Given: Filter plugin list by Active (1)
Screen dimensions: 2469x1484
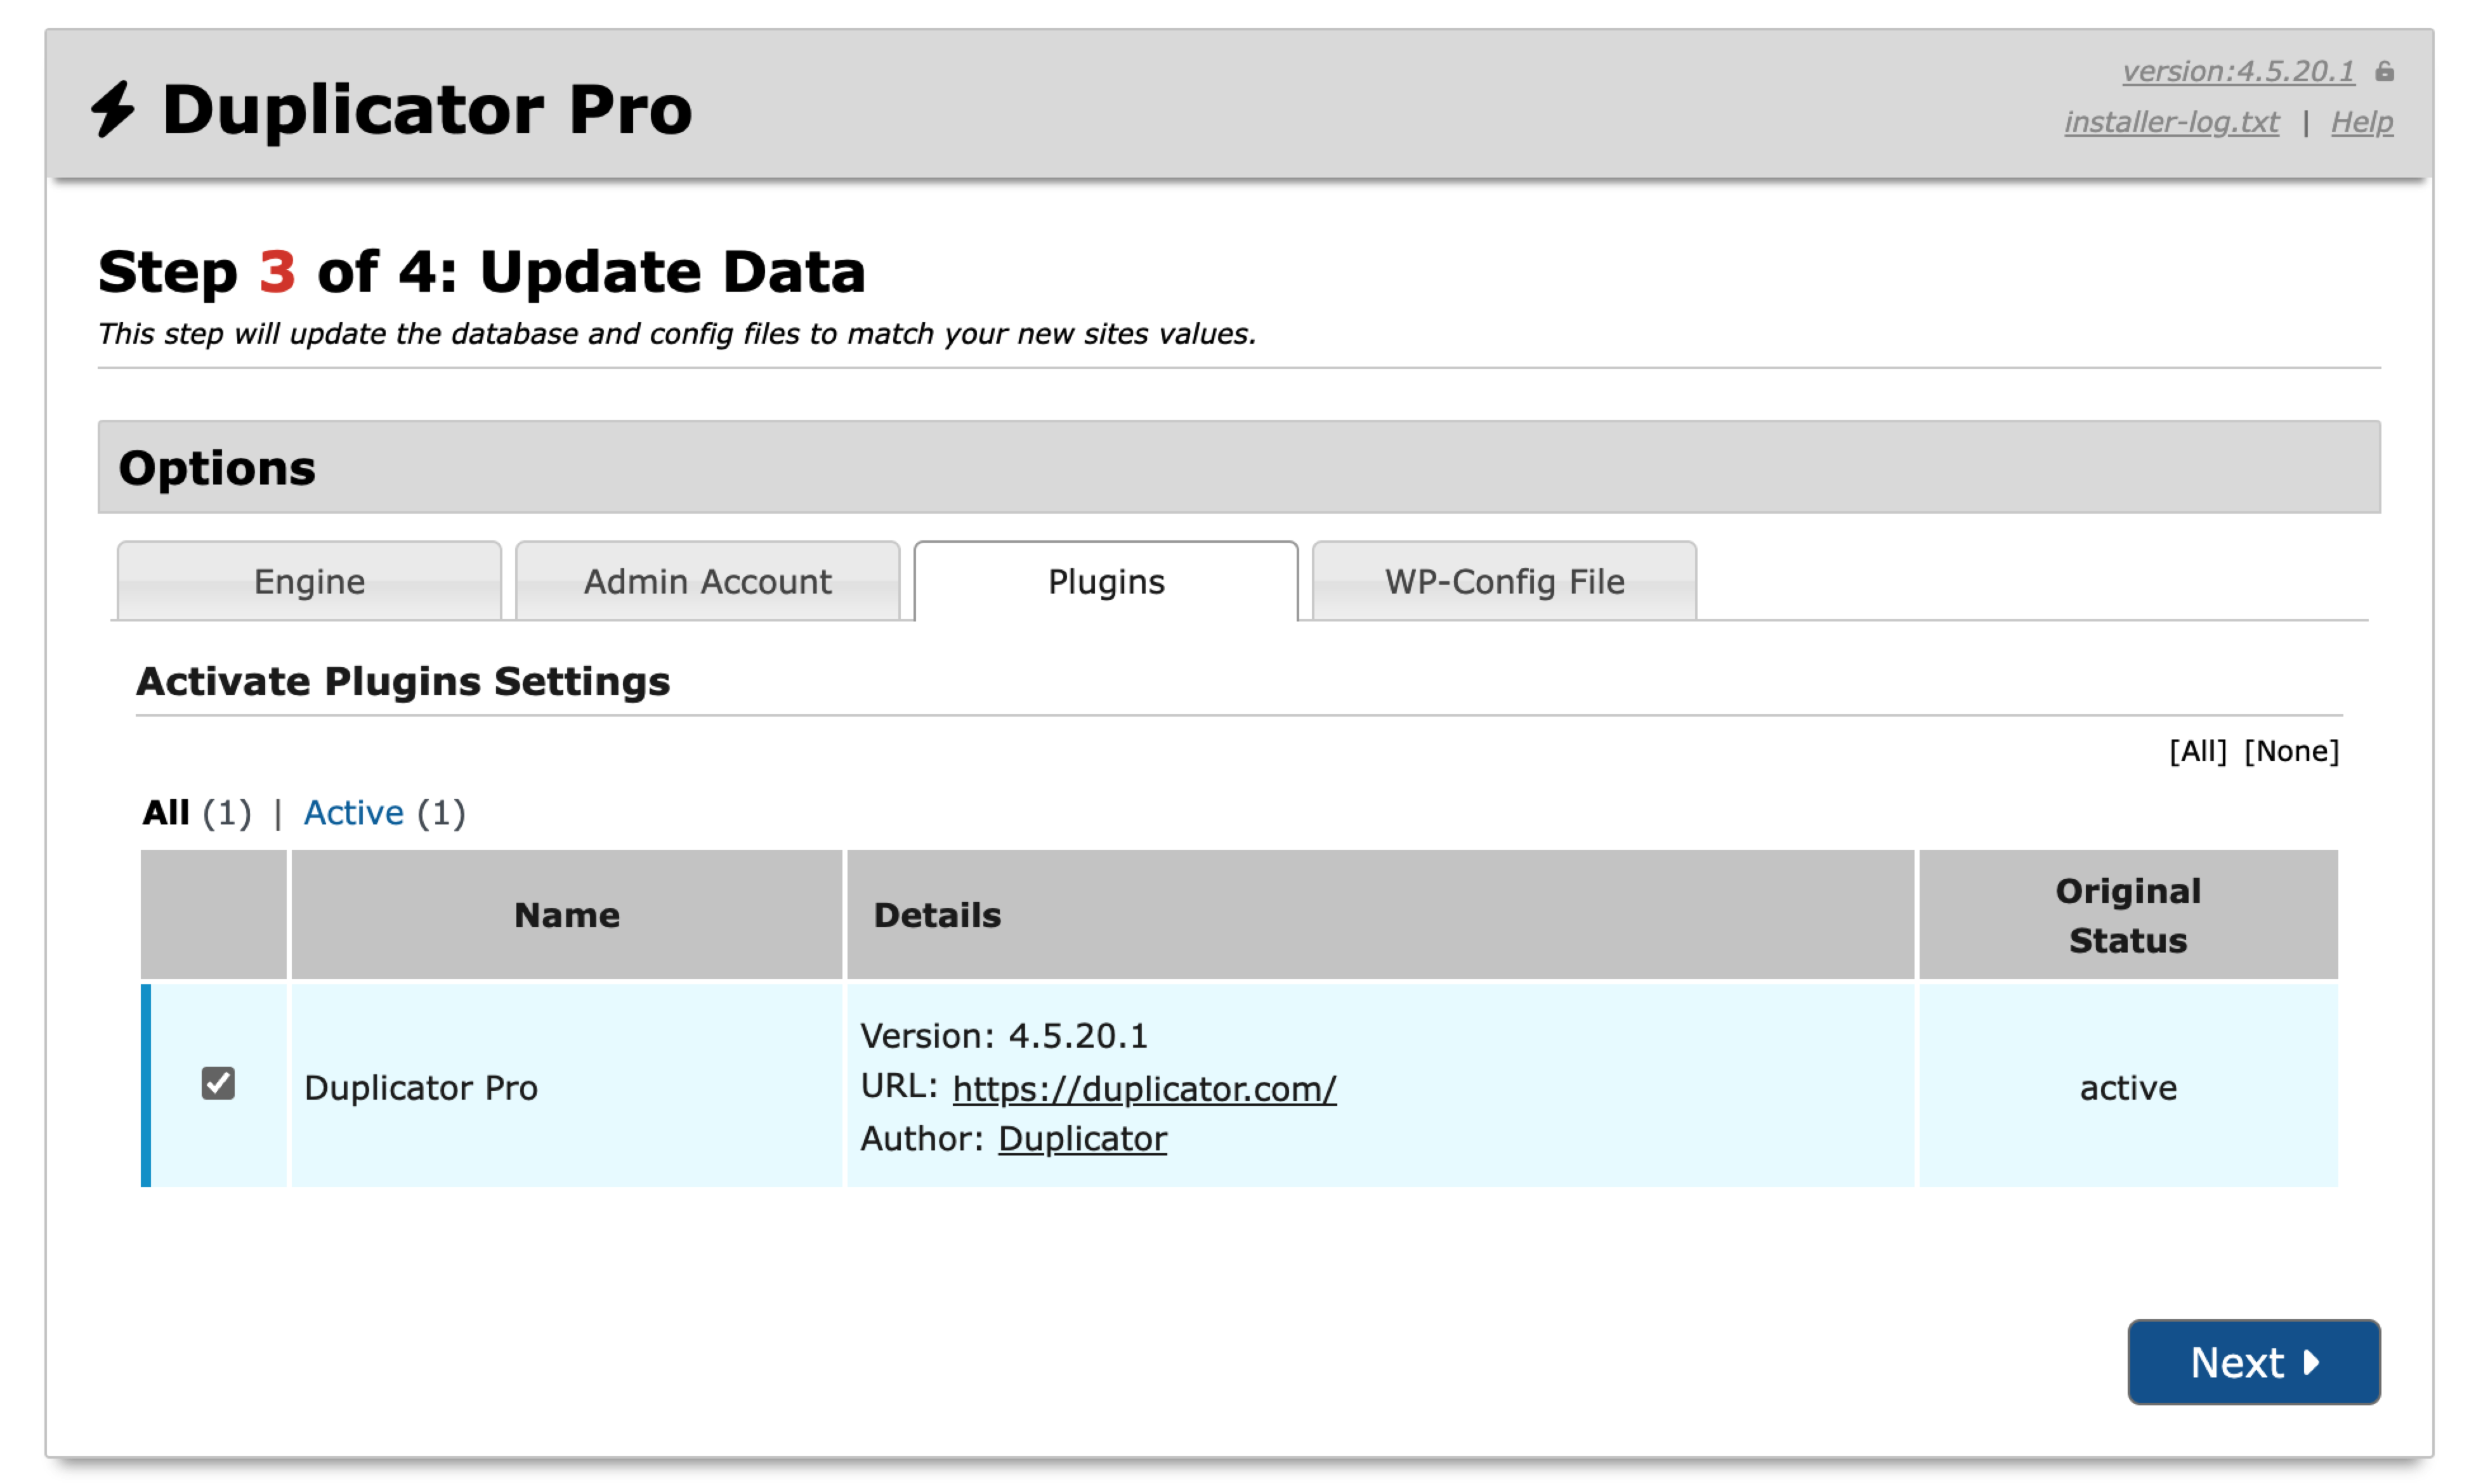Looking at the screenshot, I should click(384, 812).
